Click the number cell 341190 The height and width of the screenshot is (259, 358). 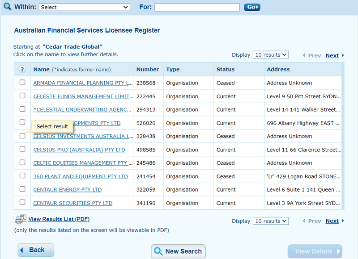(146, 203)
